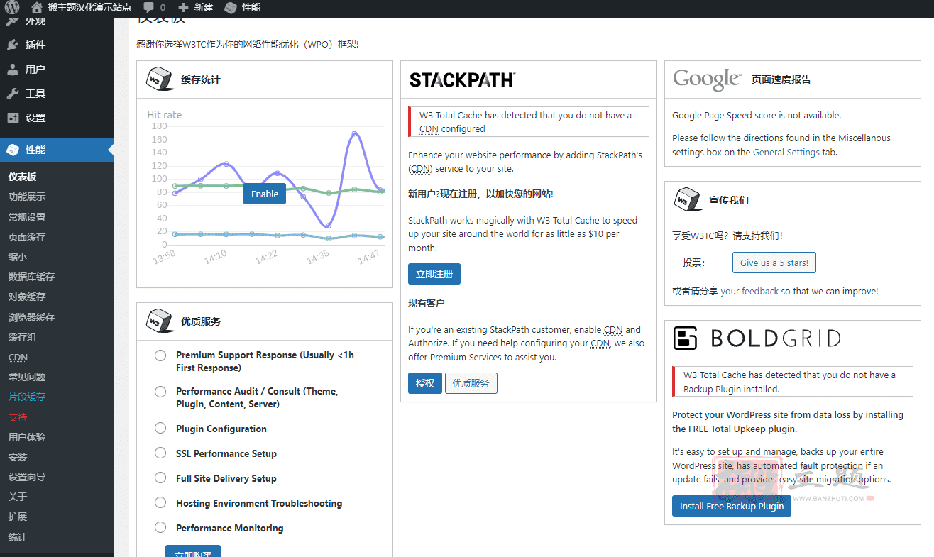
Task: Click the 授权 authorize button
Action: click(425, 383)
